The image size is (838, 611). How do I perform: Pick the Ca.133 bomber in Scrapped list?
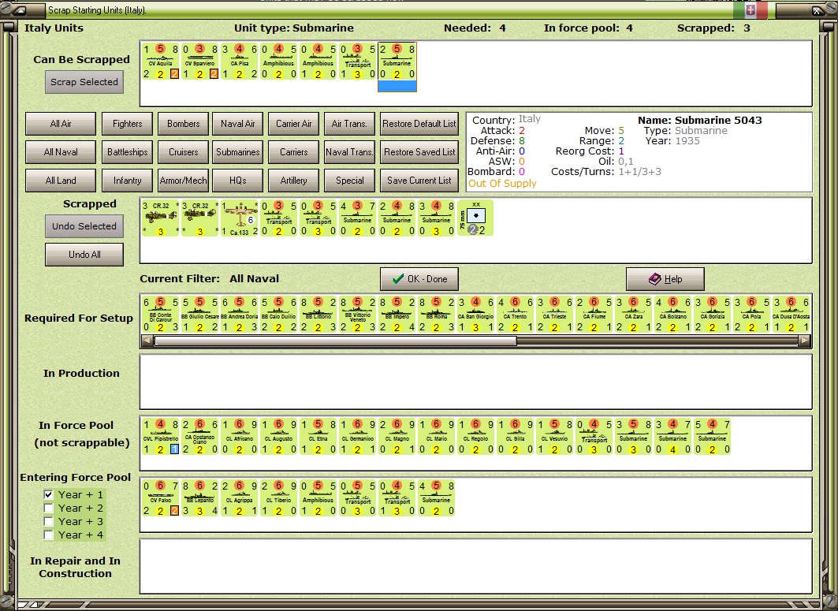pos(240,218)
